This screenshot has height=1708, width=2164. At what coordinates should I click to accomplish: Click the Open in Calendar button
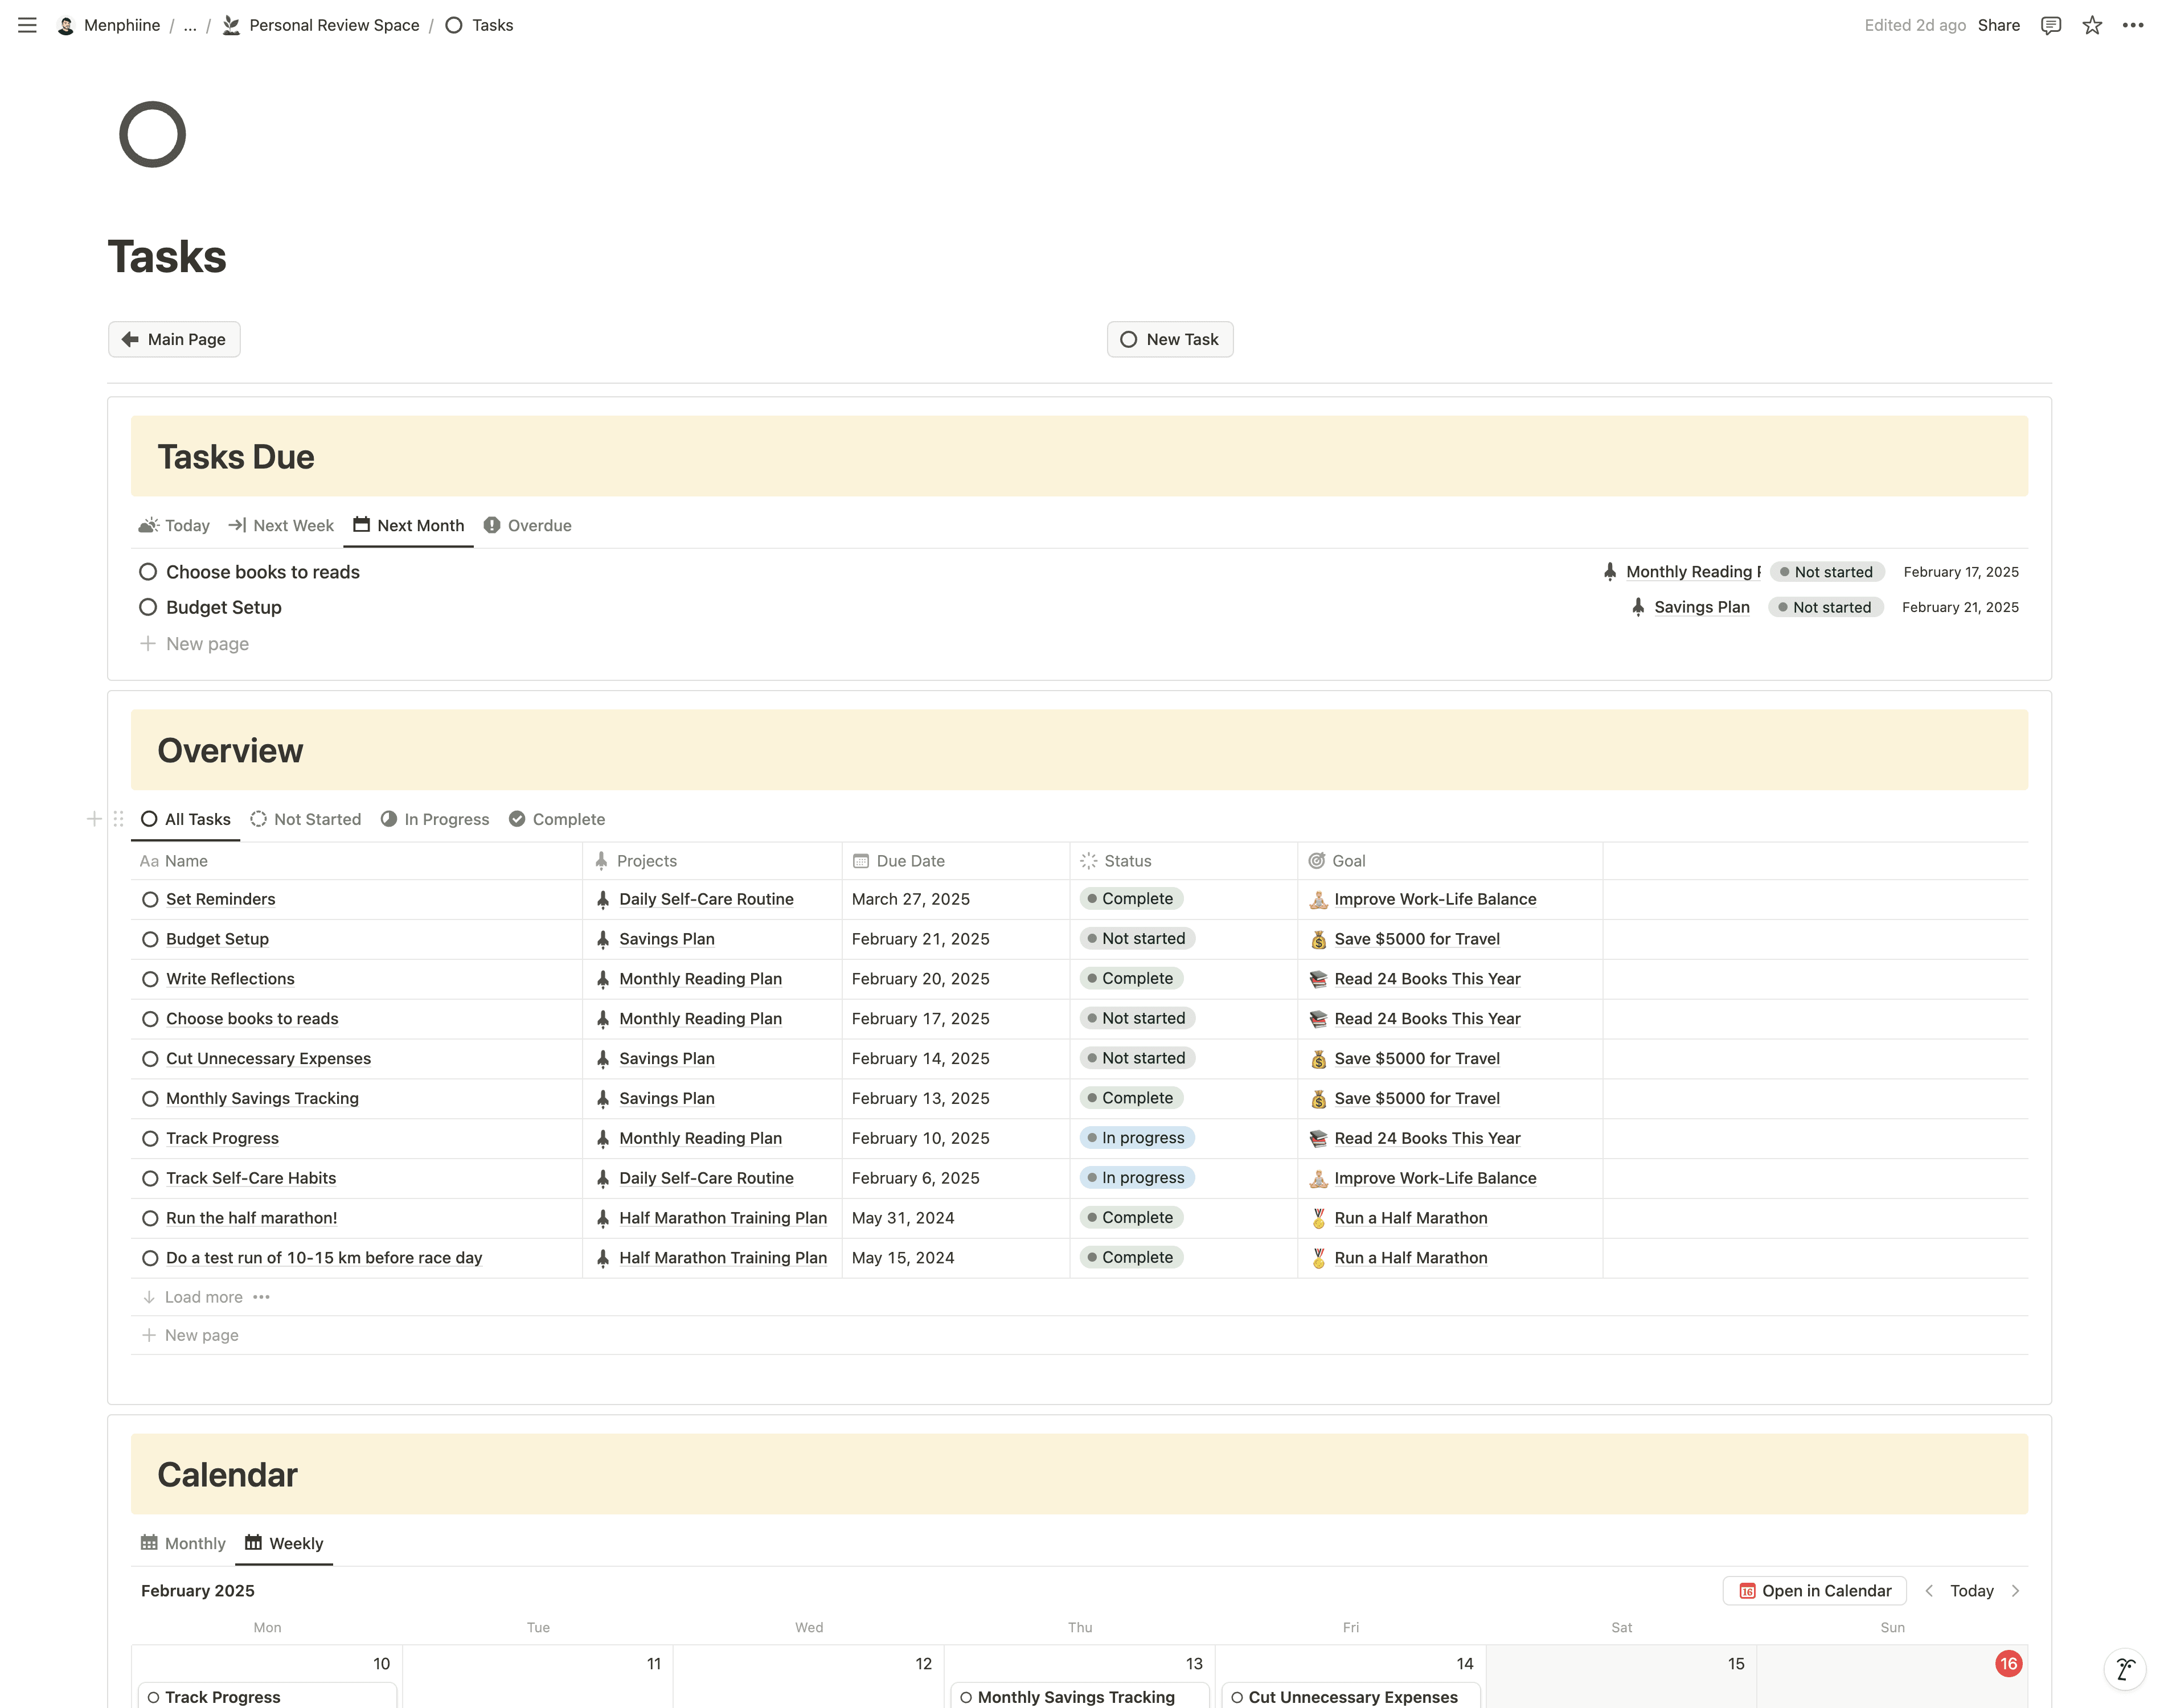point(1814,1590)
